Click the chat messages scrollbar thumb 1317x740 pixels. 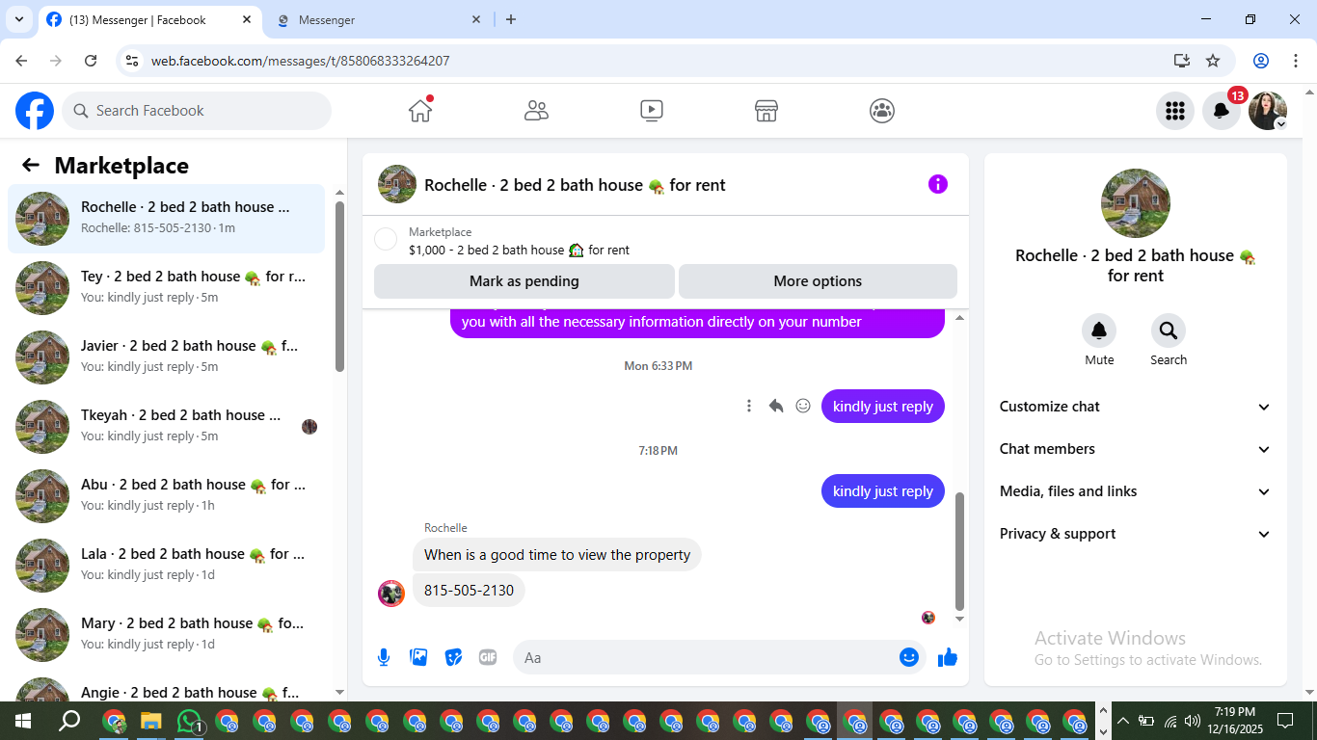click(x=959, y=551)
